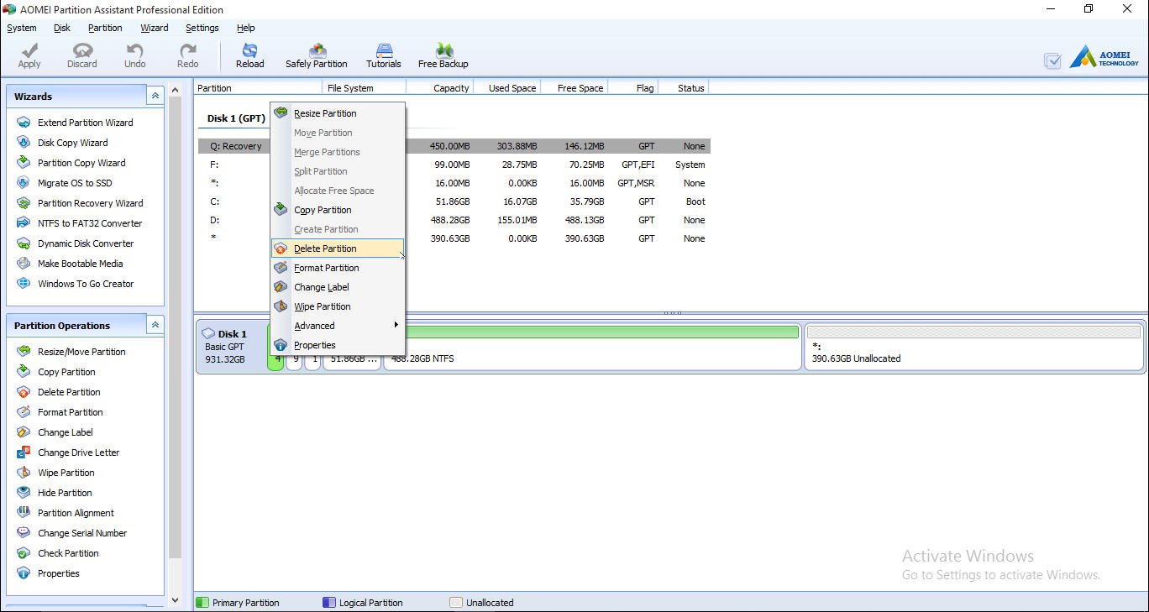The image size is (1149, 612).
Task: Click the AOMEI Technology logo
Action: [x=1105, y=58]
